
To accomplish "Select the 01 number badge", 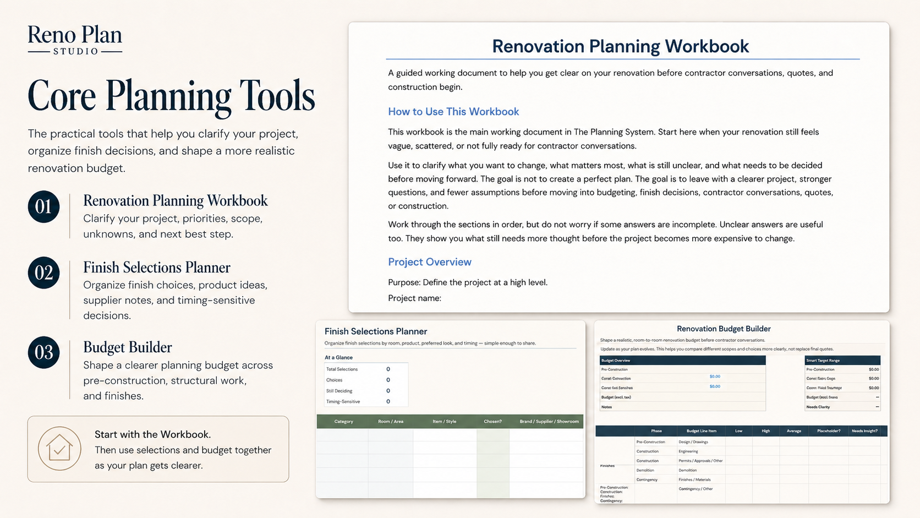I will [43, 207].
